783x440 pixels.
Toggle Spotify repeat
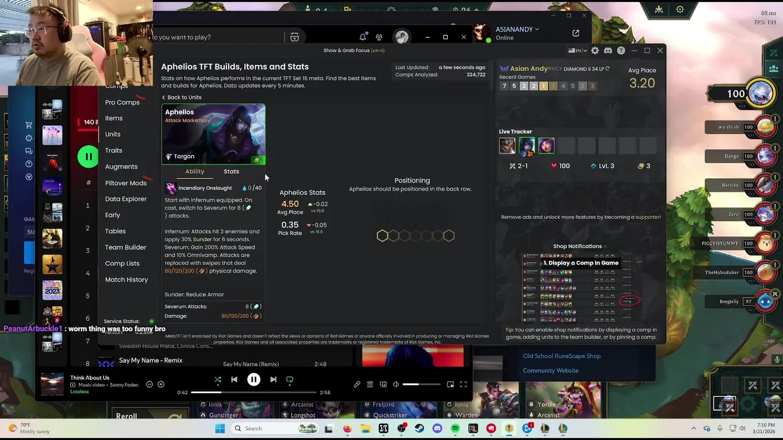290,380
